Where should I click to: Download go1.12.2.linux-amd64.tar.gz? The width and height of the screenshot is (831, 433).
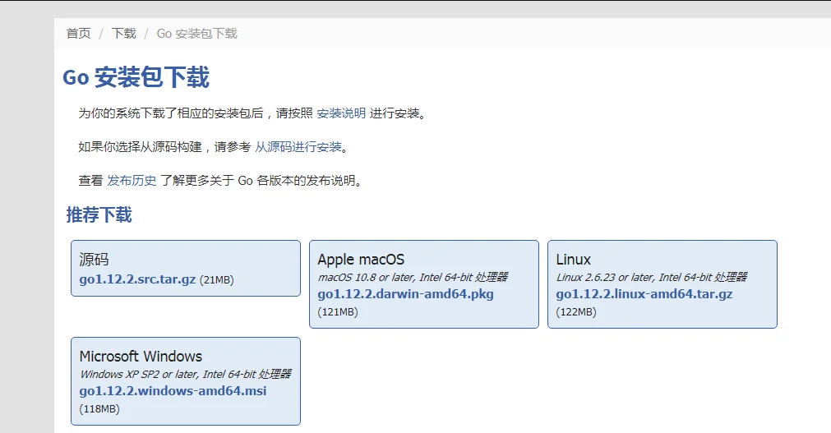(x=644, y=293)
